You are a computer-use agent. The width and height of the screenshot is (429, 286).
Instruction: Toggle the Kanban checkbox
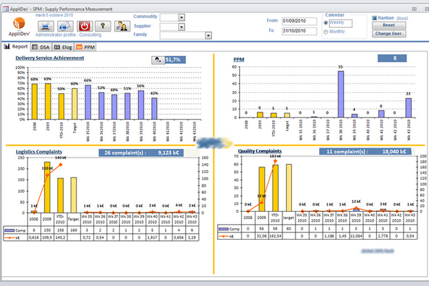375,18
